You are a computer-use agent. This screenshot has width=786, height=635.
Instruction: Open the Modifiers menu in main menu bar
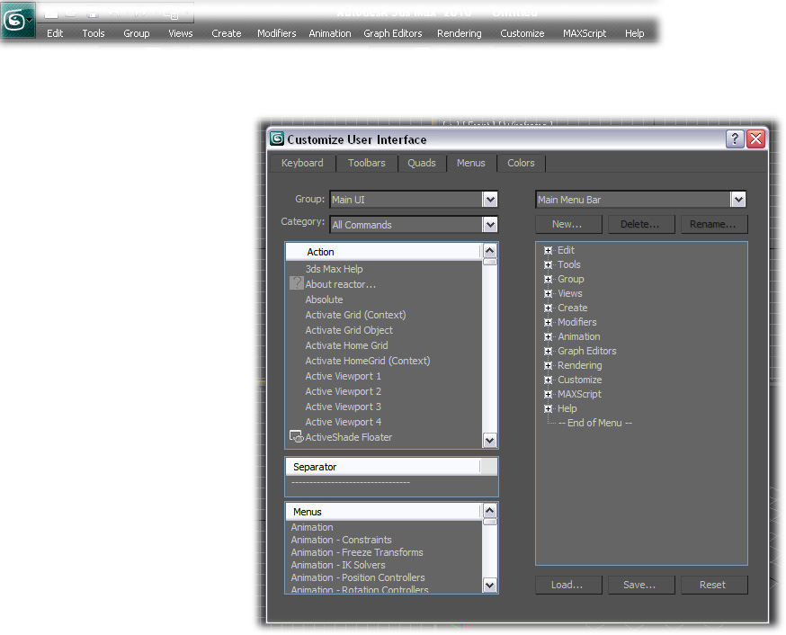tap(277, 33)
